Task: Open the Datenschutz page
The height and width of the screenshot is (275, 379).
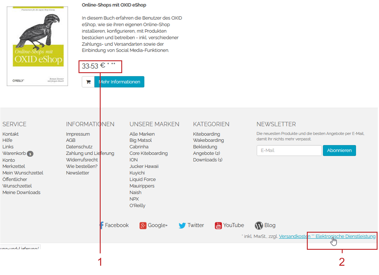Action: pos(79,147)
